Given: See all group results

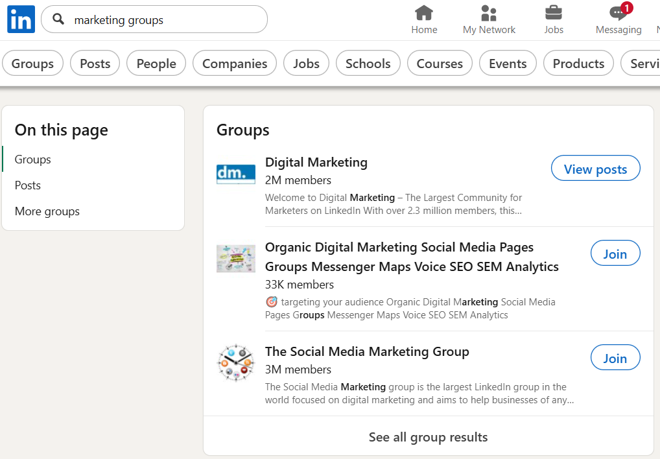Looking at the screenshot, I should (428, 437).
